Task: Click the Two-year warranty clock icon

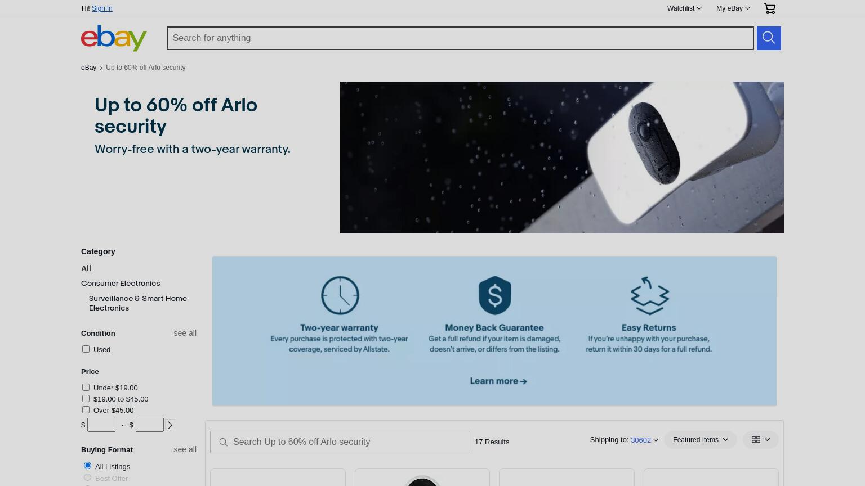Action: 340,295
